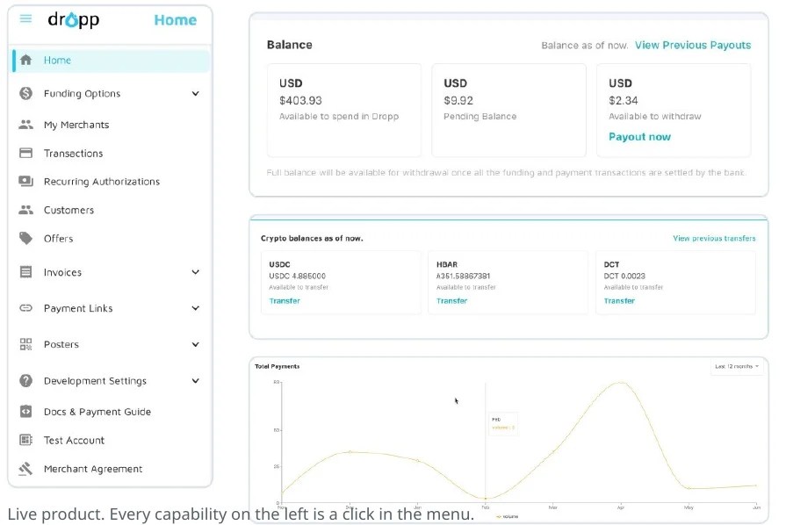Click the Crypto balances as of now heading
Viewport: 786px width, 525px height.
[x=312, y=239]
